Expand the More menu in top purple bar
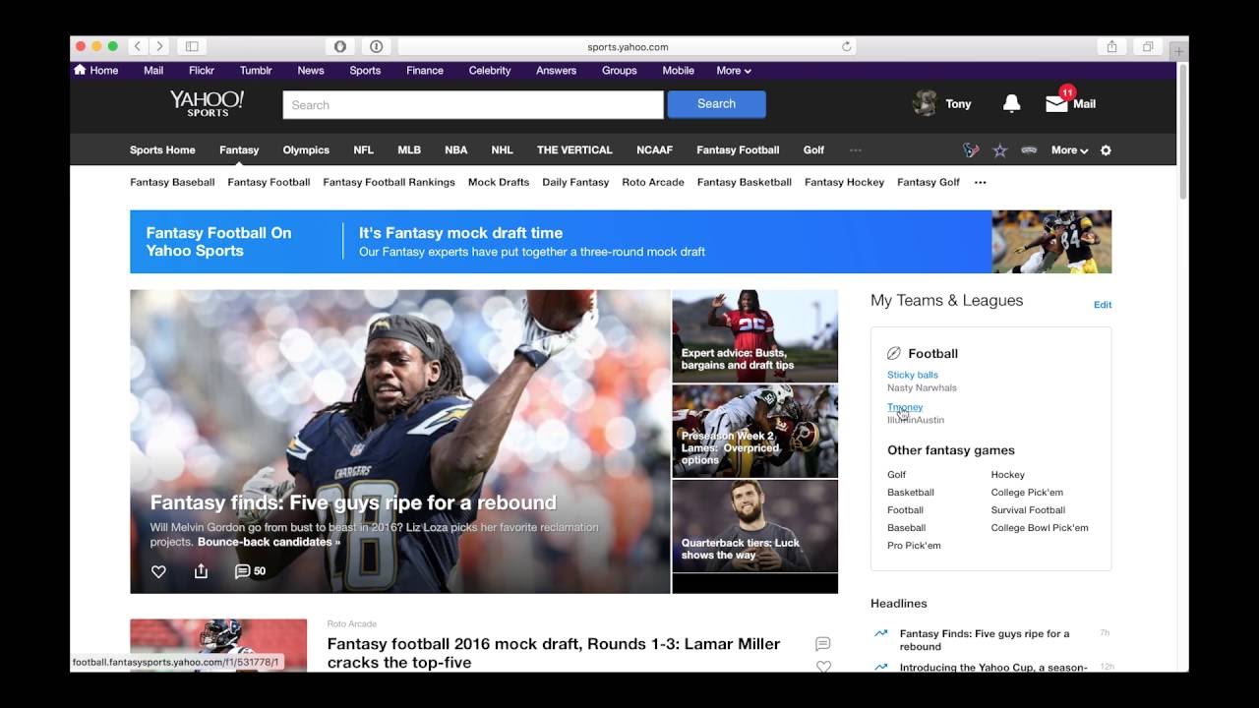 click(734, 71)
